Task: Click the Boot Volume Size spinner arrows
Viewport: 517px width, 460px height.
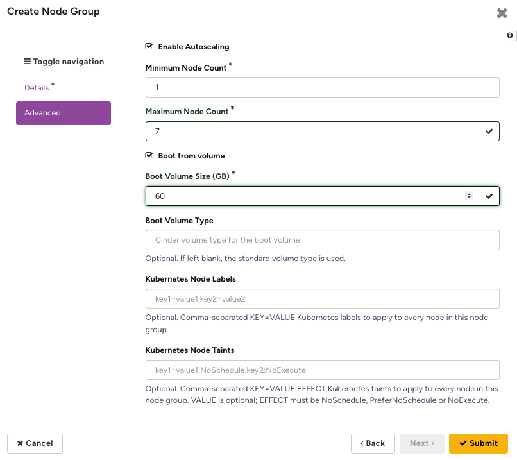Action: coord(469,196)
